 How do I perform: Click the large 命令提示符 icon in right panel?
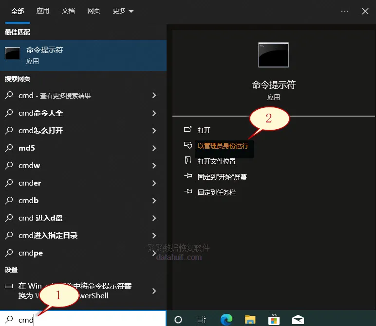coord(273,54)
